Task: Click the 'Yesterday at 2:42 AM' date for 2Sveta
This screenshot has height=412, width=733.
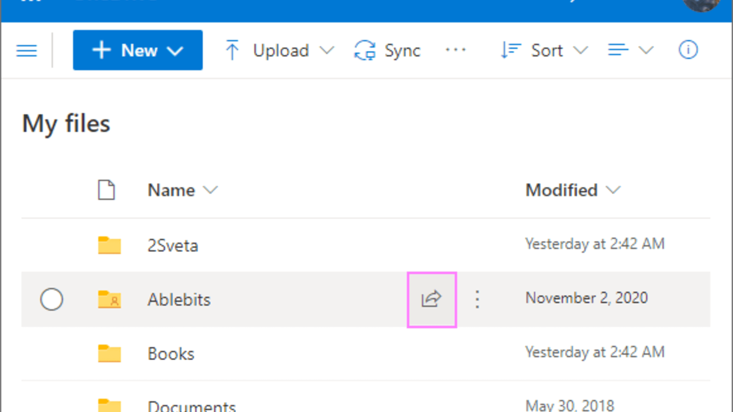Action: click(x=595, y=244)
